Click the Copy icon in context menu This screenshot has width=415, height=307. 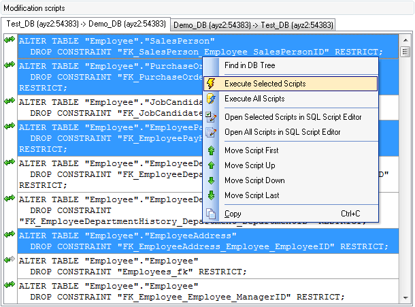[210, 214]
